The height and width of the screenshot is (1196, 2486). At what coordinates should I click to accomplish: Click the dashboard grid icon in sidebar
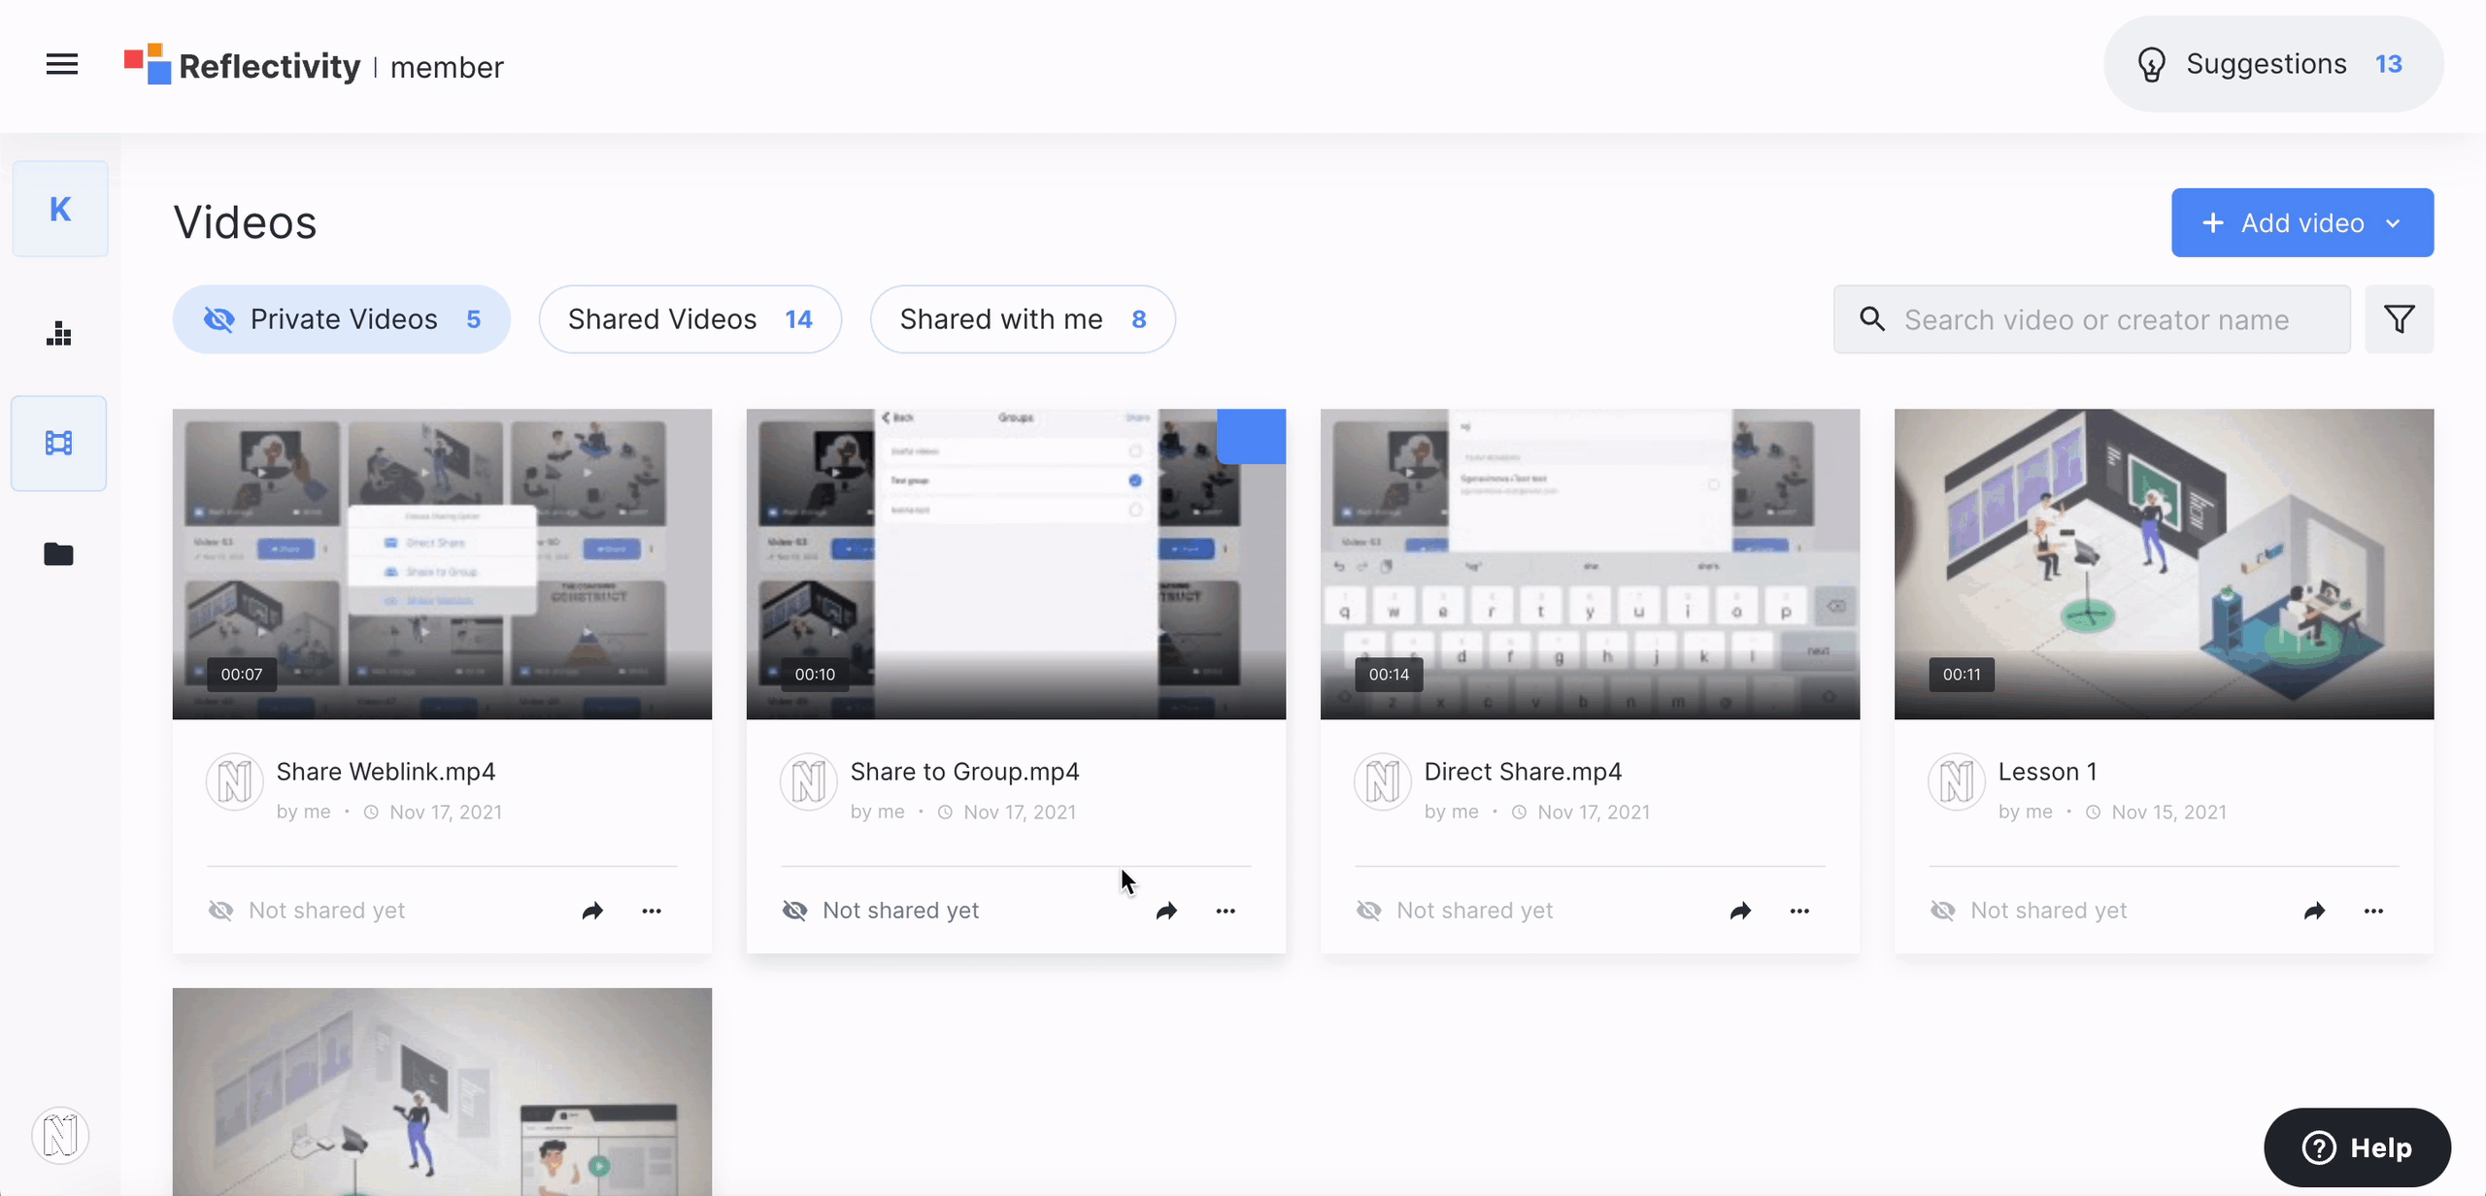tap(60, 334)
